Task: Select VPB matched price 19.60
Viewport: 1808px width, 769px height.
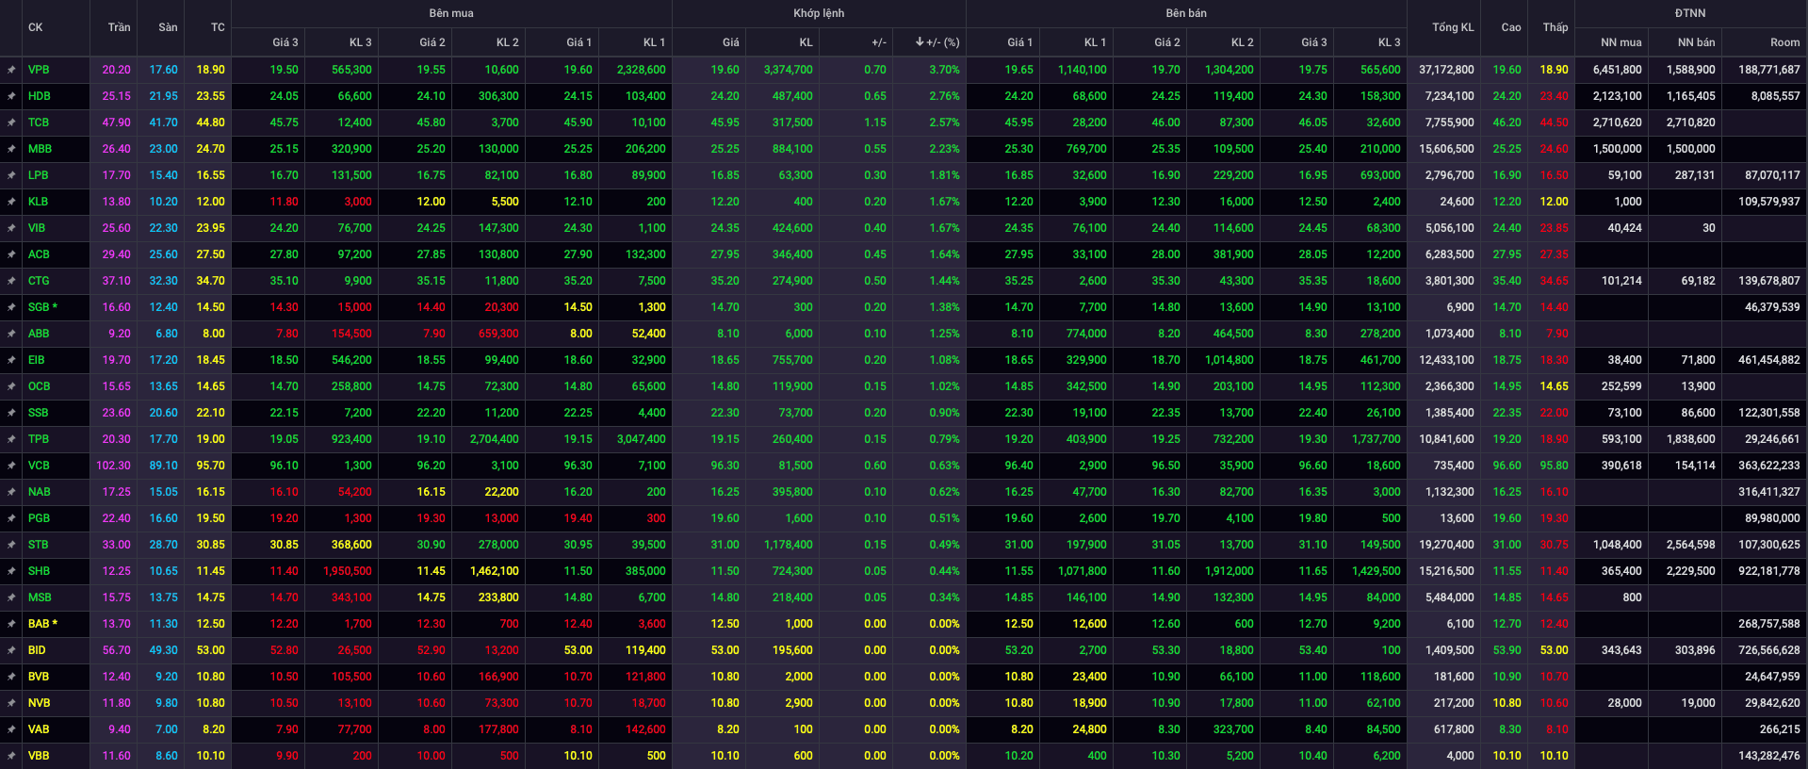Action: point(725,70)
